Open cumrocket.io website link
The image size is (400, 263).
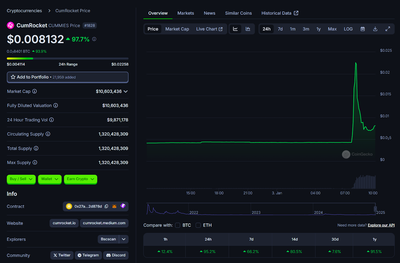64,223
